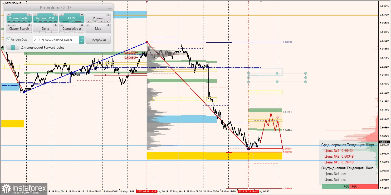The width and height of the screenshot is (391, 195).
Task: Click the V hotkey tag on Volume Profile
Action: tap(9, 15)
